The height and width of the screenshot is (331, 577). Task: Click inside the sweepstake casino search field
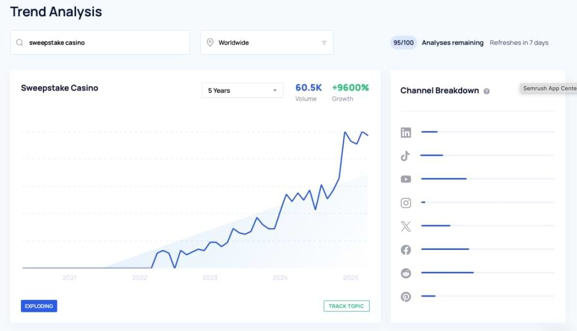click(100, 42)
